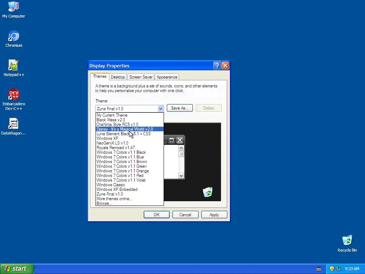Click the help question mark button
This screenshot has width=365, height=274.
point(217,66)
